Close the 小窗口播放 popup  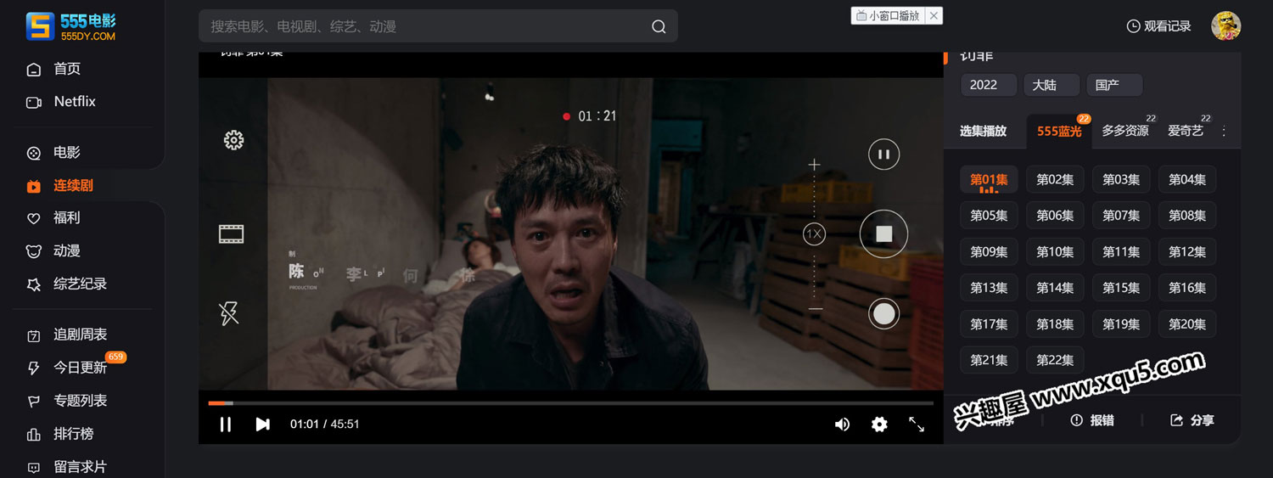tap(934, 15)
